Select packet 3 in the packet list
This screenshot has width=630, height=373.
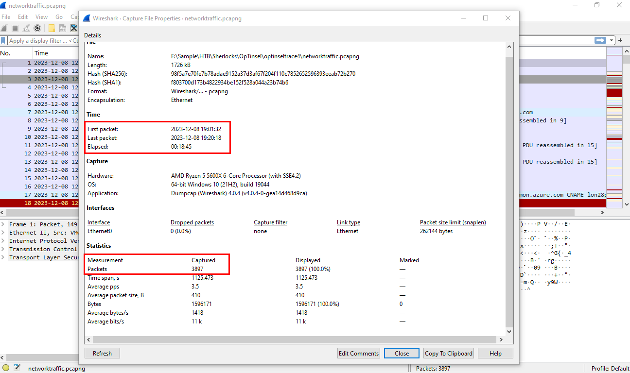(39, 79)
